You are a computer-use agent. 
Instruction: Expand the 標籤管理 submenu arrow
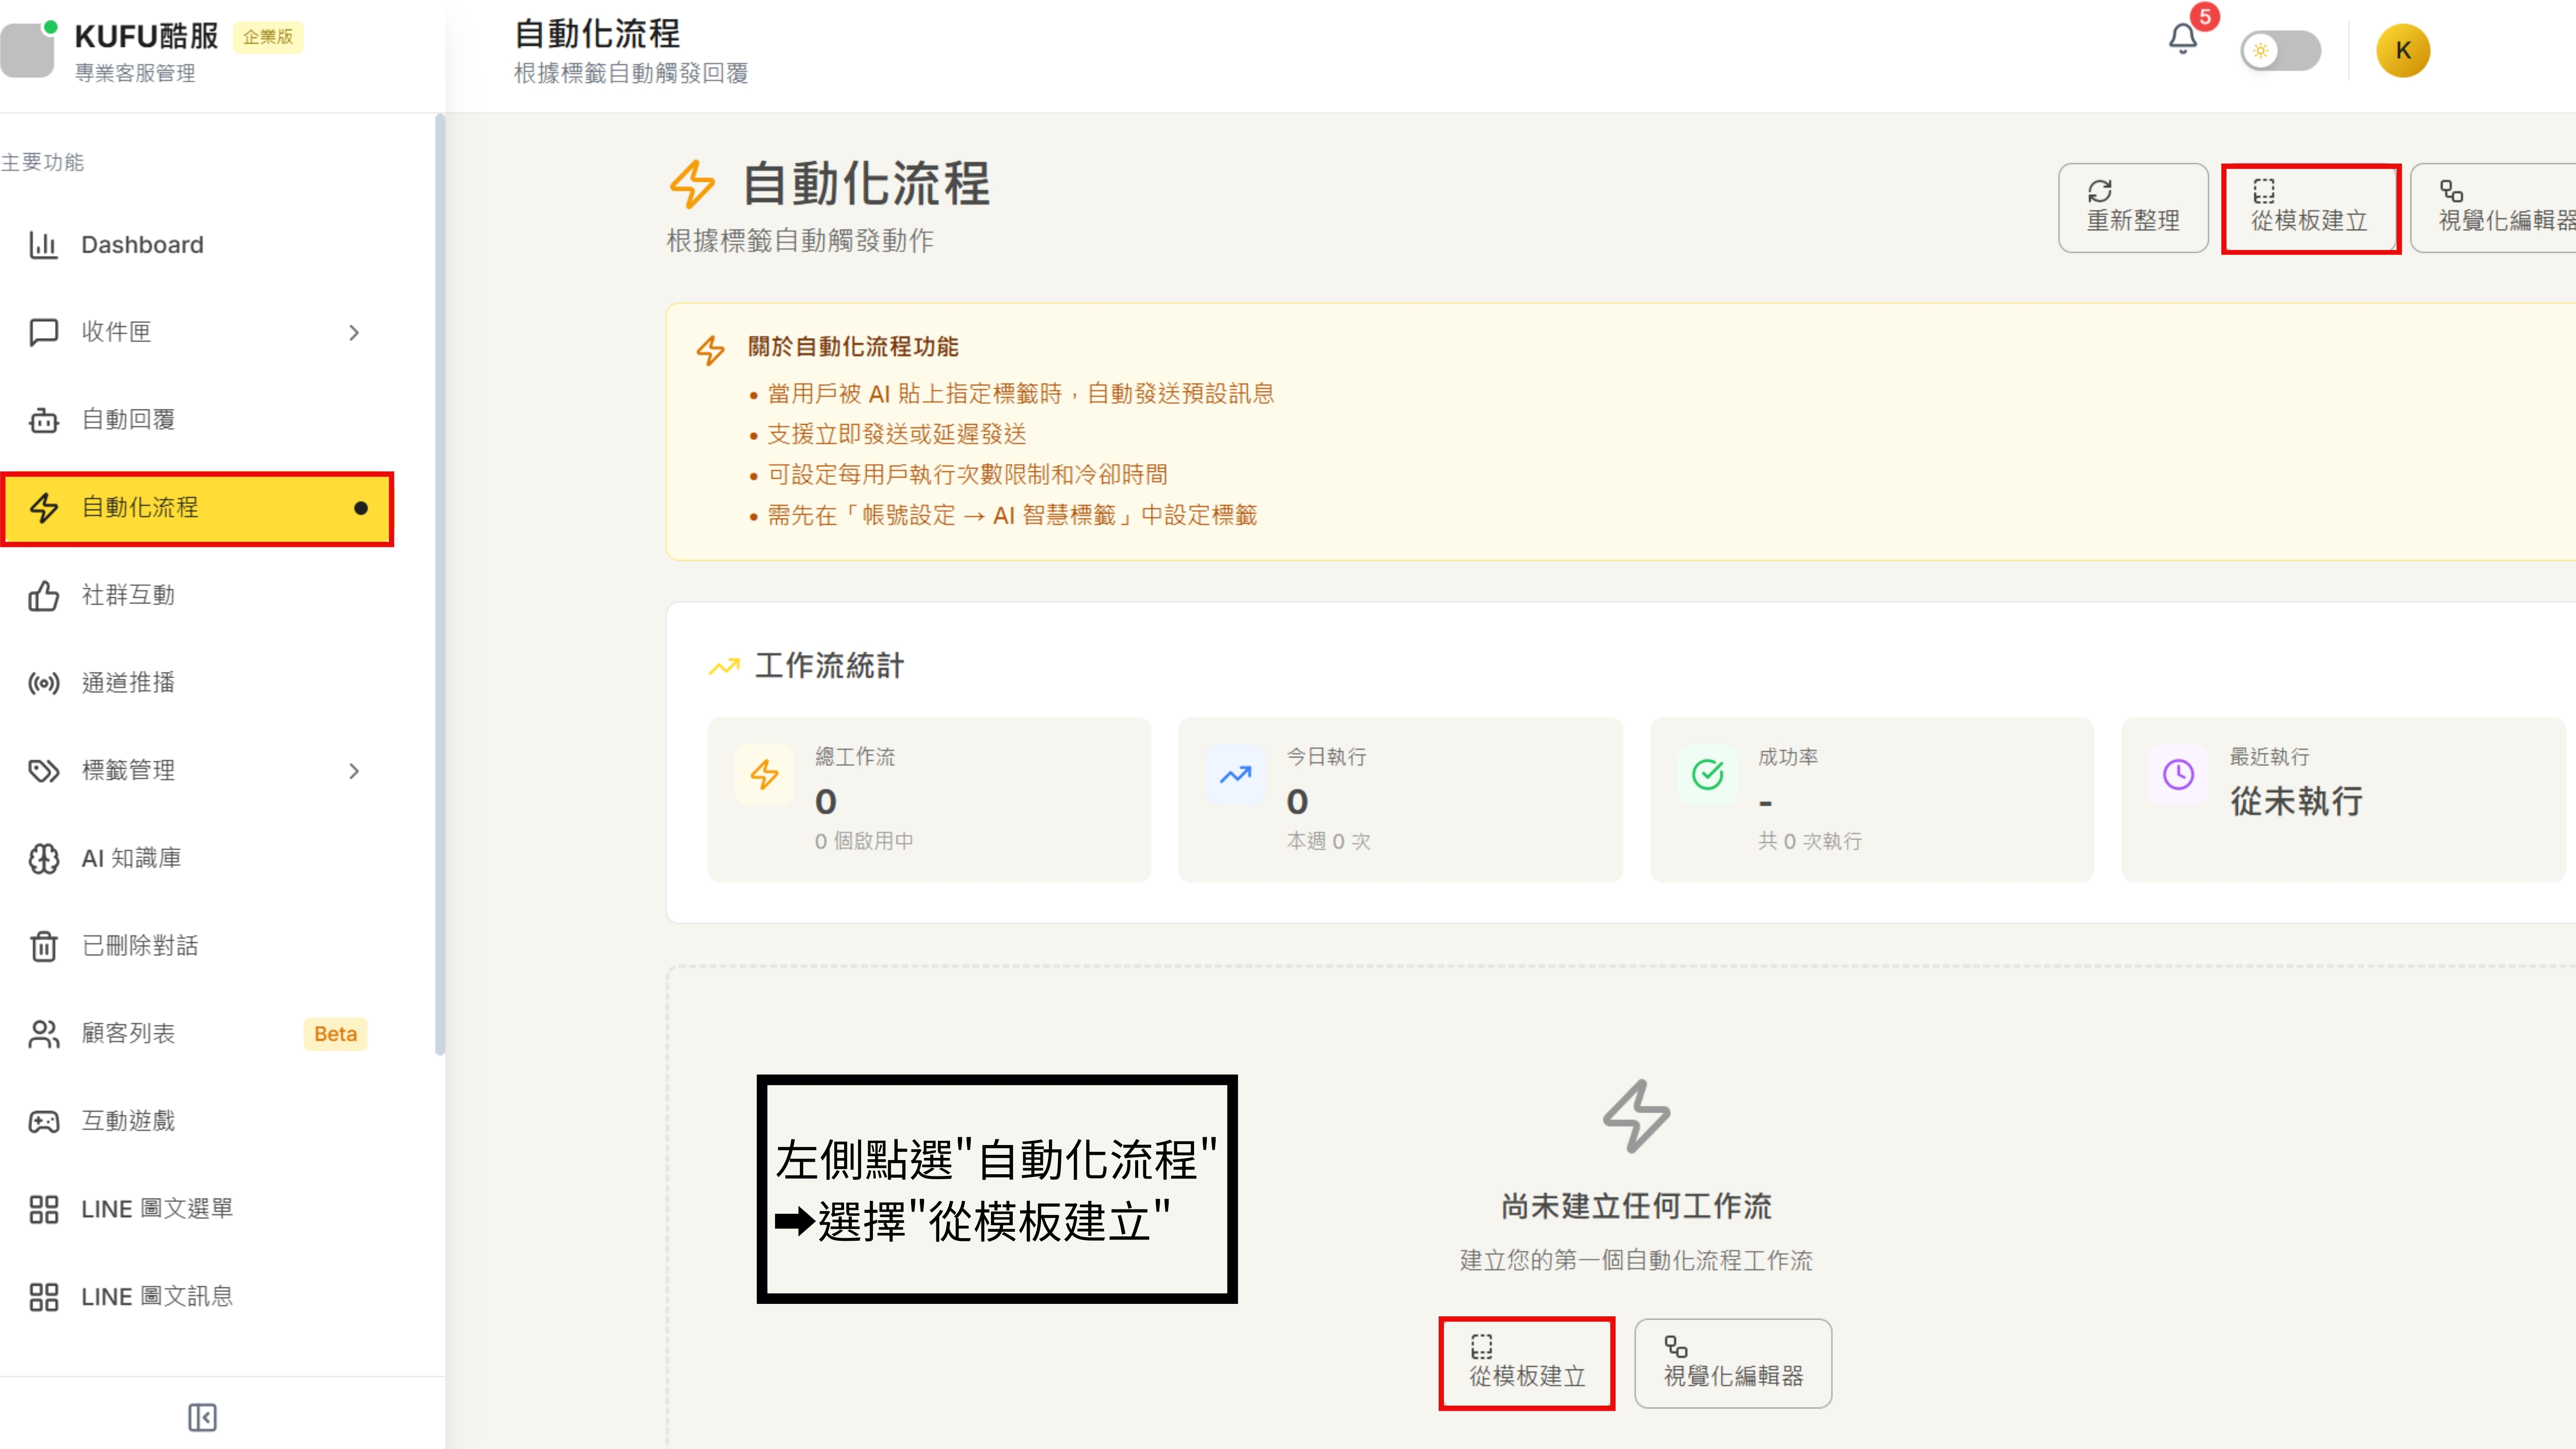tap(353, 771)
